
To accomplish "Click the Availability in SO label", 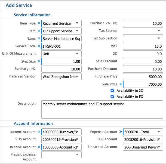I will [x=130, y=91].
